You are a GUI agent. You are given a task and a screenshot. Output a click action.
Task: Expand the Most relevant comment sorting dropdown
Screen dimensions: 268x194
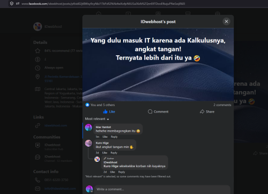click(x=97, y=119)
